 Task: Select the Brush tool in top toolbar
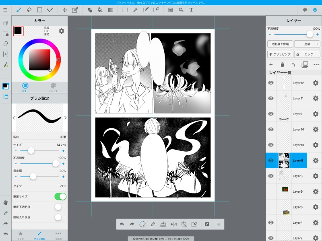(19, 10)
